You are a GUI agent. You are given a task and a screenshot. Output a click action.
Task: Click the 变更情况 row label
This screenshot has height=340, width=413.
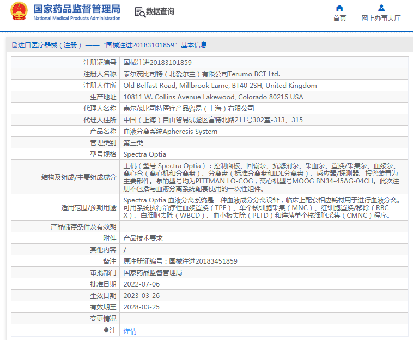[103, 319]
